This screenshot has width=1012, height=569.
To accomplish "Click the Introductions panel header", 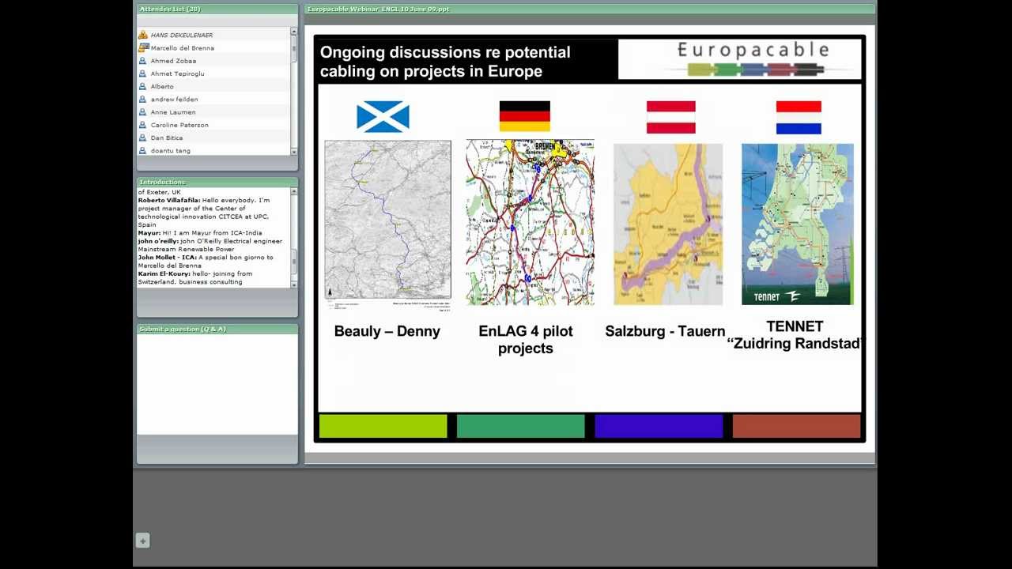I will [217, 182].
